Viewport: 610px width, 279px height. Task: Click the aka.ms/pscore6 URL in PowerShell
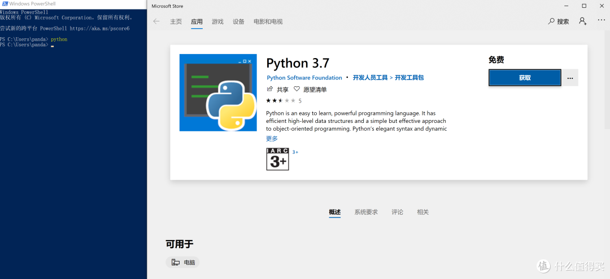click(x=99, y=28)
